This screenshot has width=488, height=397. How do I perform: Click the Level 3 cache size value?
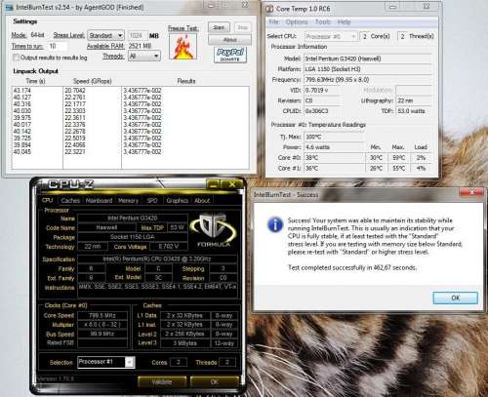coord(184,343)
